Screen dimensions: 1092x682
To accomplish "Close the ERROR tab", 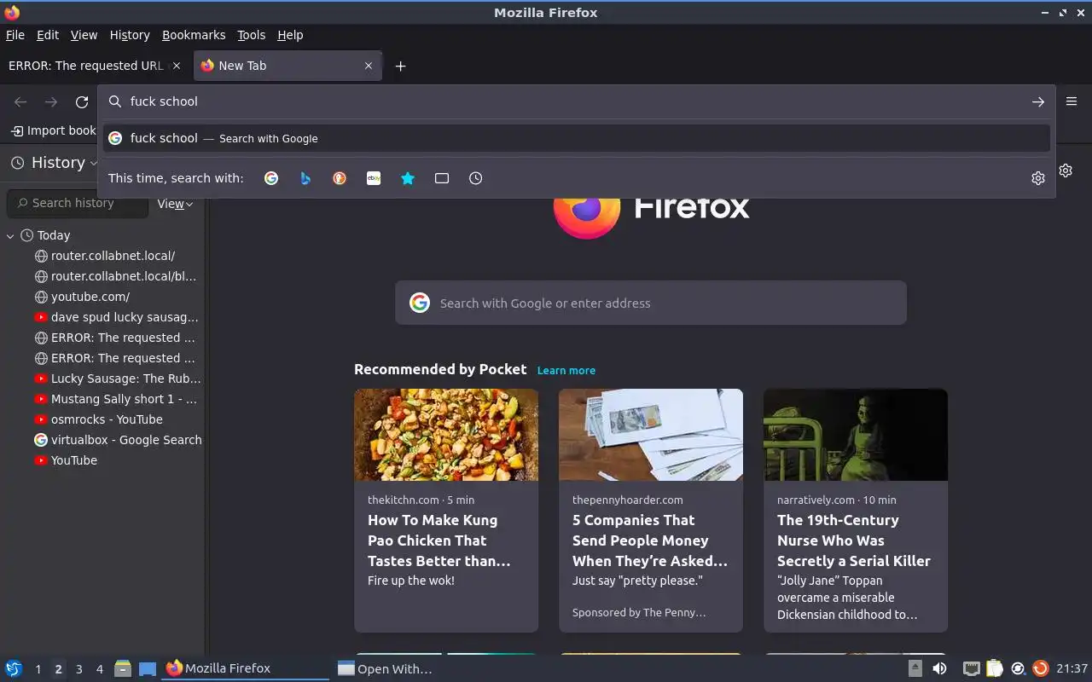I will coord(177,66).
